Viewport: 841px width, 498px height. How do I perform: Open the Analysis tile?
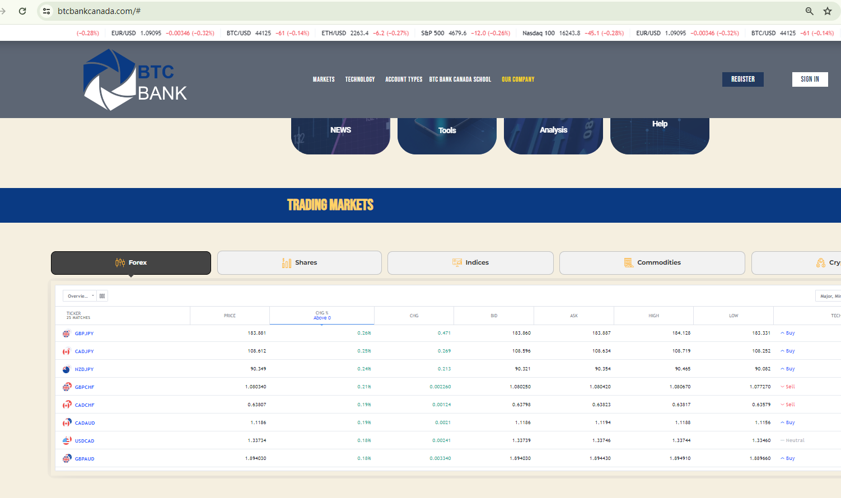[x=553, y=134]
